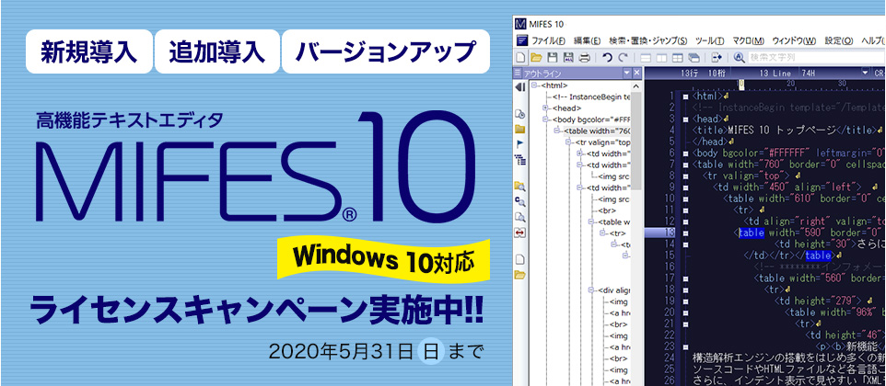The width and height of the screenshot is (886, 386).
Task: Click the magnifier search icon
Action: coord(738,58)
